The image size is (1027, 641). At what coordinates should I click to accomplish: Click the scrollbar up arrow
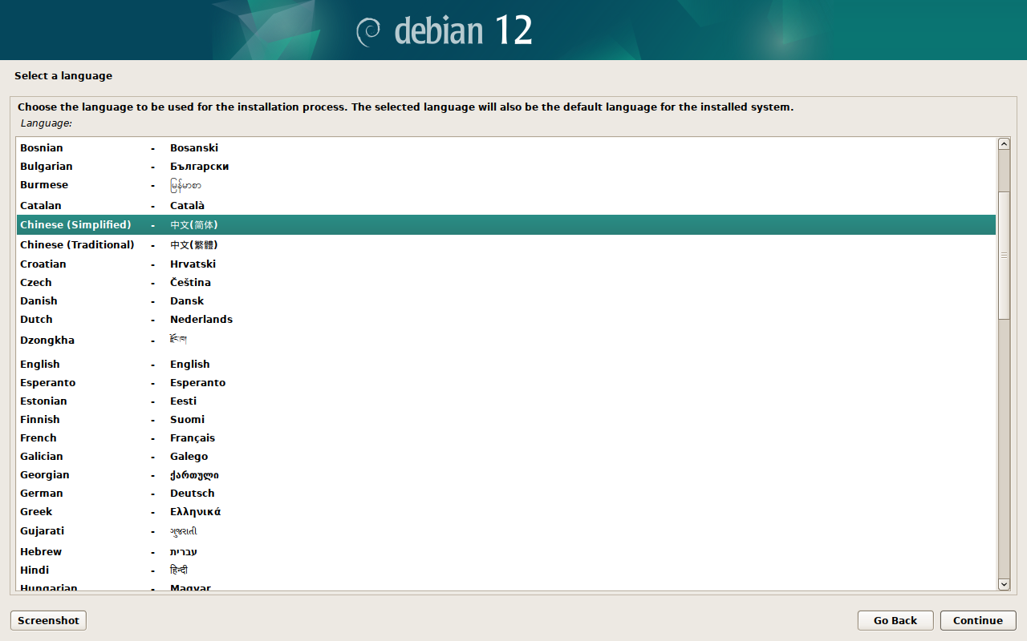(1004, 144)
